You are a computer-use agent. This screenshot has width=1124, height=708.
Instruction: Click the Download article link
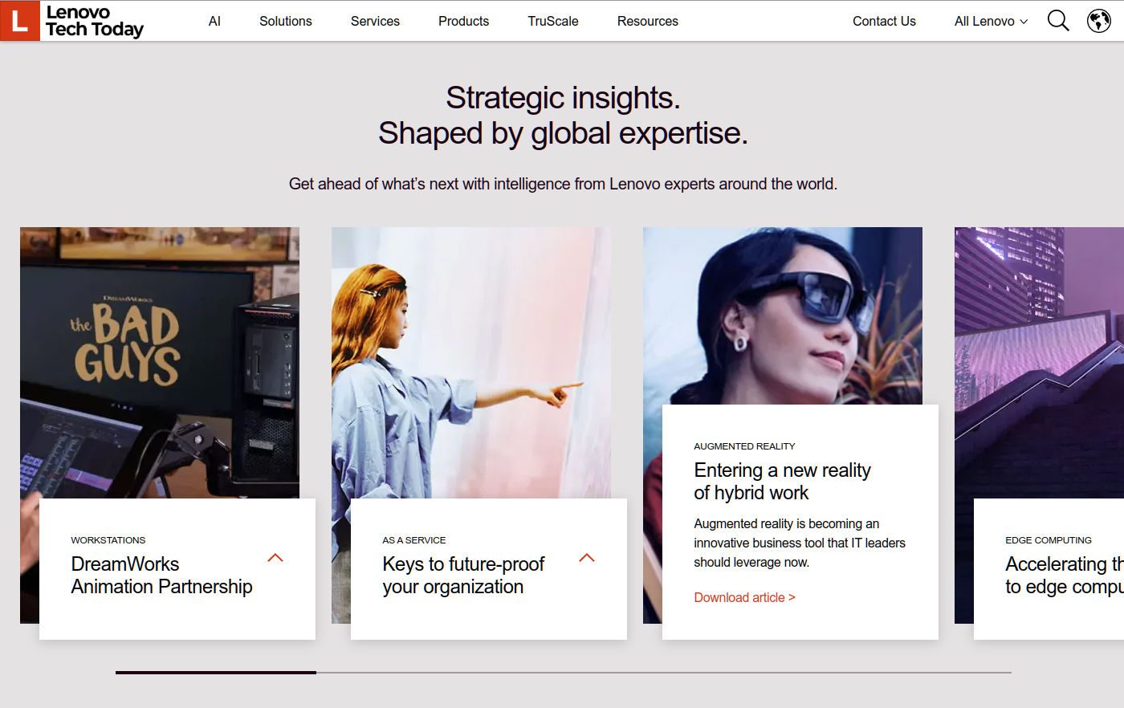pos(743,597)
